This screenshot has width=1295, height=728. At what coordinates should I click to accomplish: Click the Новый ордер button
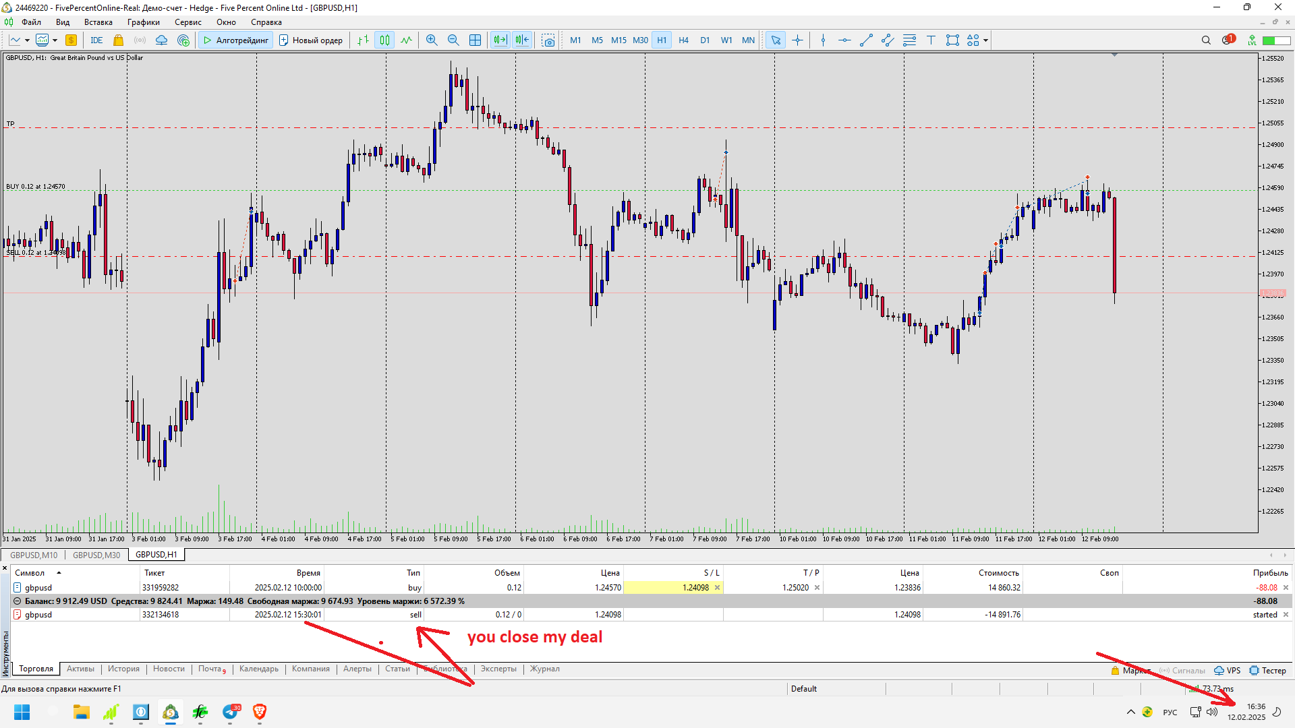coord(311,40)
